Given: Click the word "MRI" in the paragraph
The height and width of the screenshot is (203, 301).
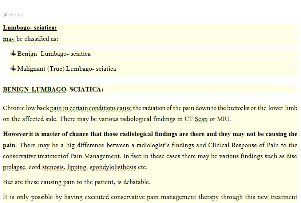Looking at the screenshot, I should (223, 119).
